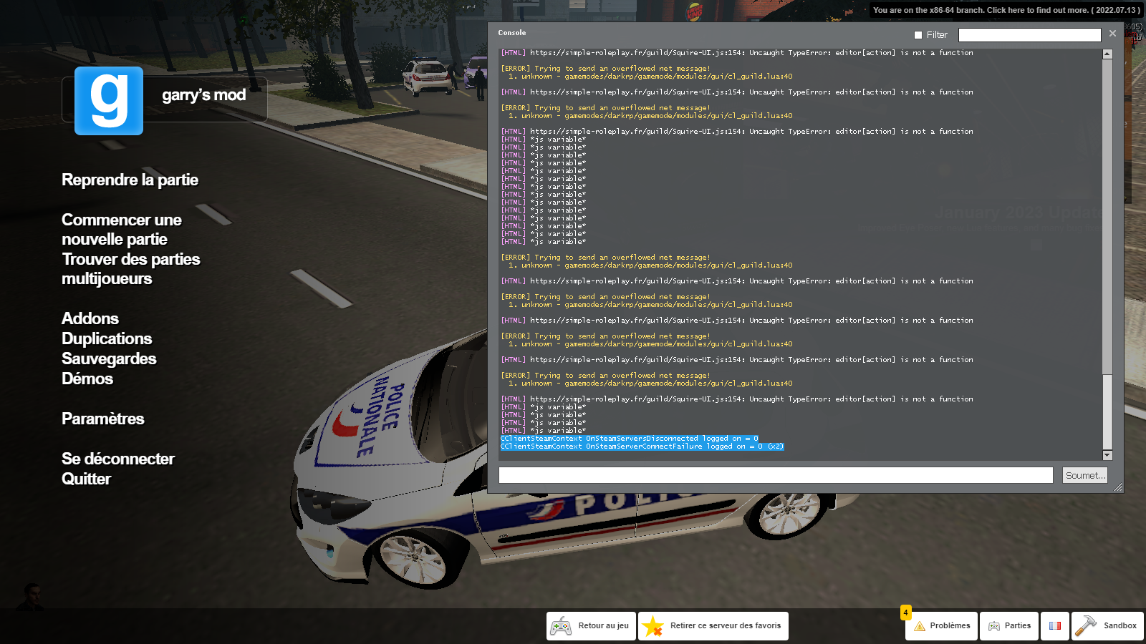Image resolution: width=1146 pixels, height=644 pixels.
Task: Click the Sandbox gamemode wrench icon
Action: click(x=1086, y=626)
